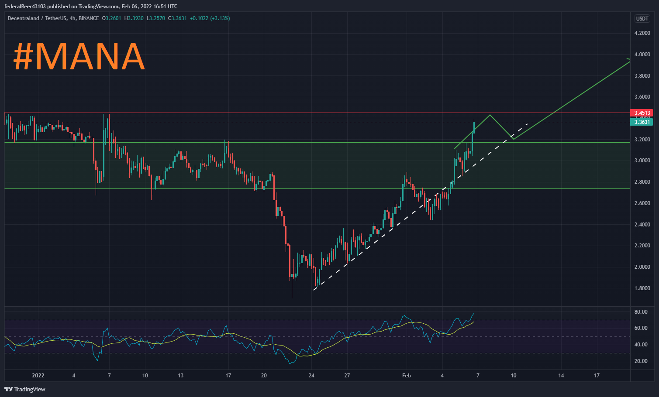Click the 3.2000 price axis label
The width and height of the screenshot is (659, 397).
click(x=642, y=140)
